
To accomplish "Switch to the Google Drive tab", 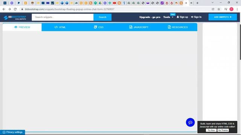I will pyautogui.click(x=100, y=3).
